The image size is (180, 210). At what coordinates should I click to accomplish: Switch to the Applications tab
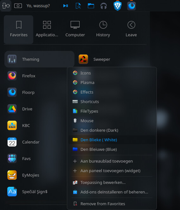coord(47,30)
